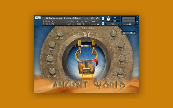
Task: Click the Sustain knob
Action: point(50,58)
